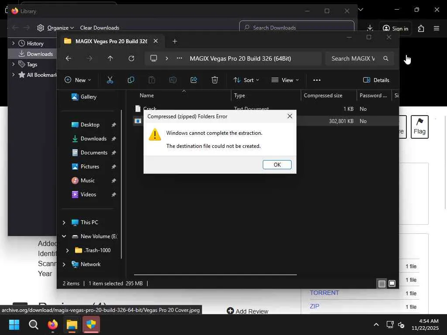This screenshot has height=335, width=447.
Task: Expand the .Trash-1000 folder node
Action: tap(67, 250)
